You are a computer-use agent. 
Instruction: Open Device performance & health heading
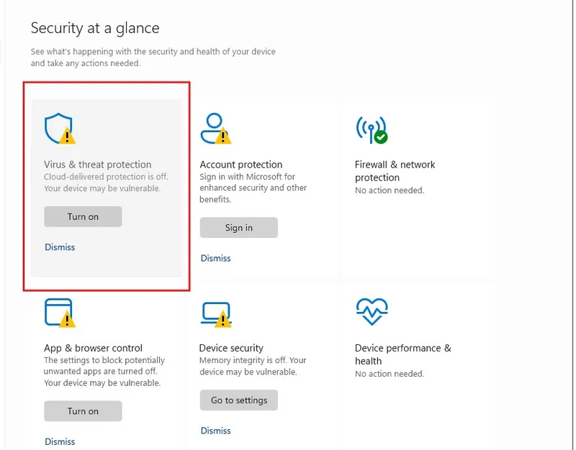[403, 354]
